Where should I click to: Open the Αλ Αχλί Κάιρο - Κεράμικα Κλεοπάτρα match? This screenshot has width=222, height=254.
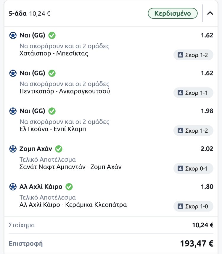[x=73, y=205]
